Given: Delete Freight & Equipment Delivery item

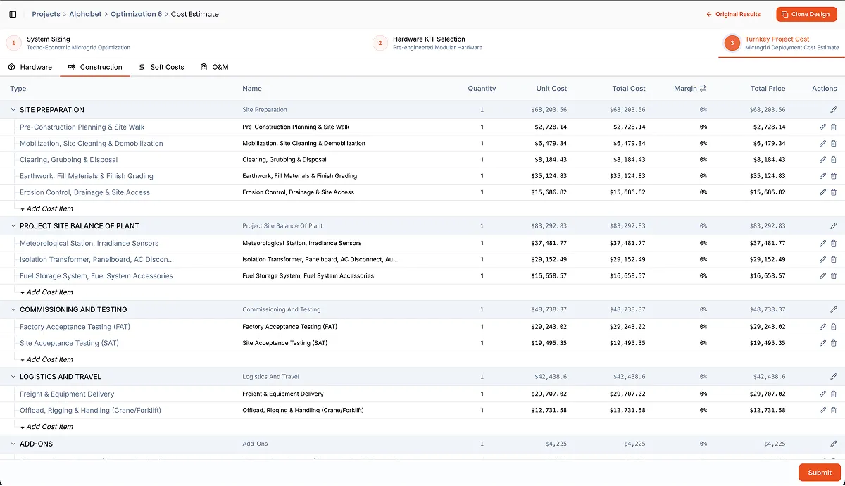Looking at the screenshot, I should click(x=834, y=394).
